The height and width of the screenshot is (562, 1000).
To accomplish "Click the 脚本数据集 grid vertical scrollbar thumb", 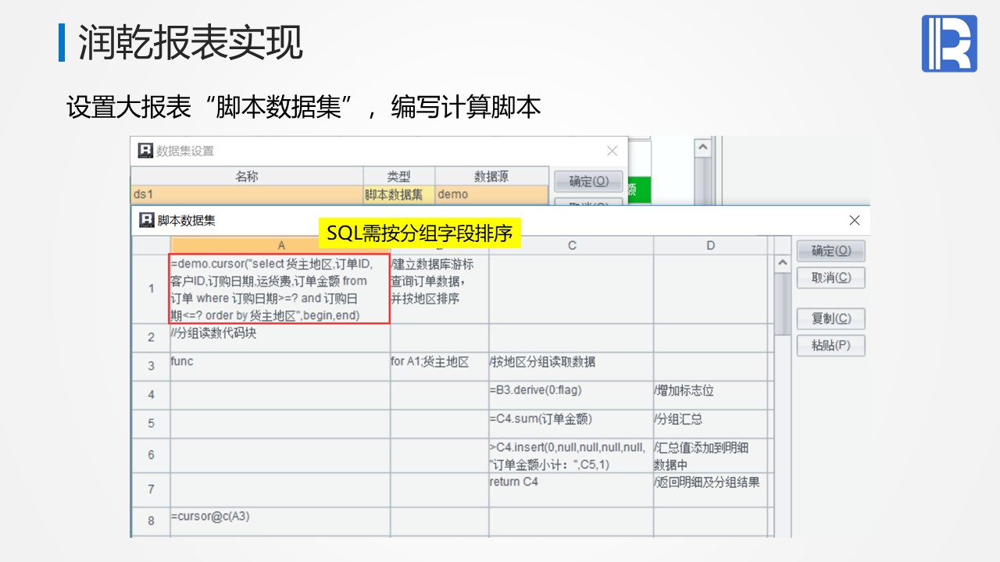I will point(783,304).
